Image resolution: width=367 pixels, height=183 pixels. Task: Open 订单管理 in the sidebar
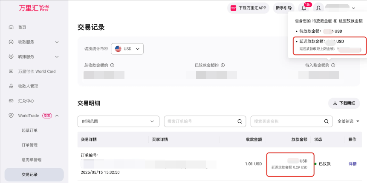pyautogui.click(x=29, y=145)
